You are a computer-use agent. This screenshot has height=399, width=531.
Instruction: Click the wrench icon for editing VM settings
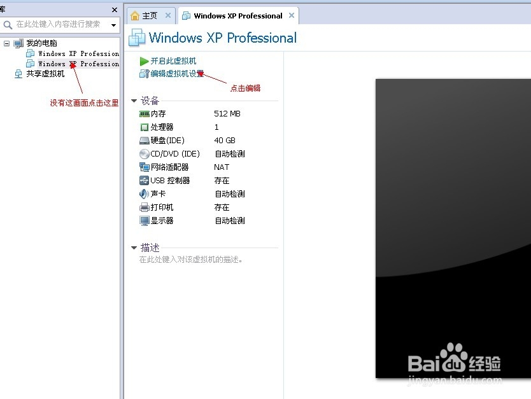[144, 73]
